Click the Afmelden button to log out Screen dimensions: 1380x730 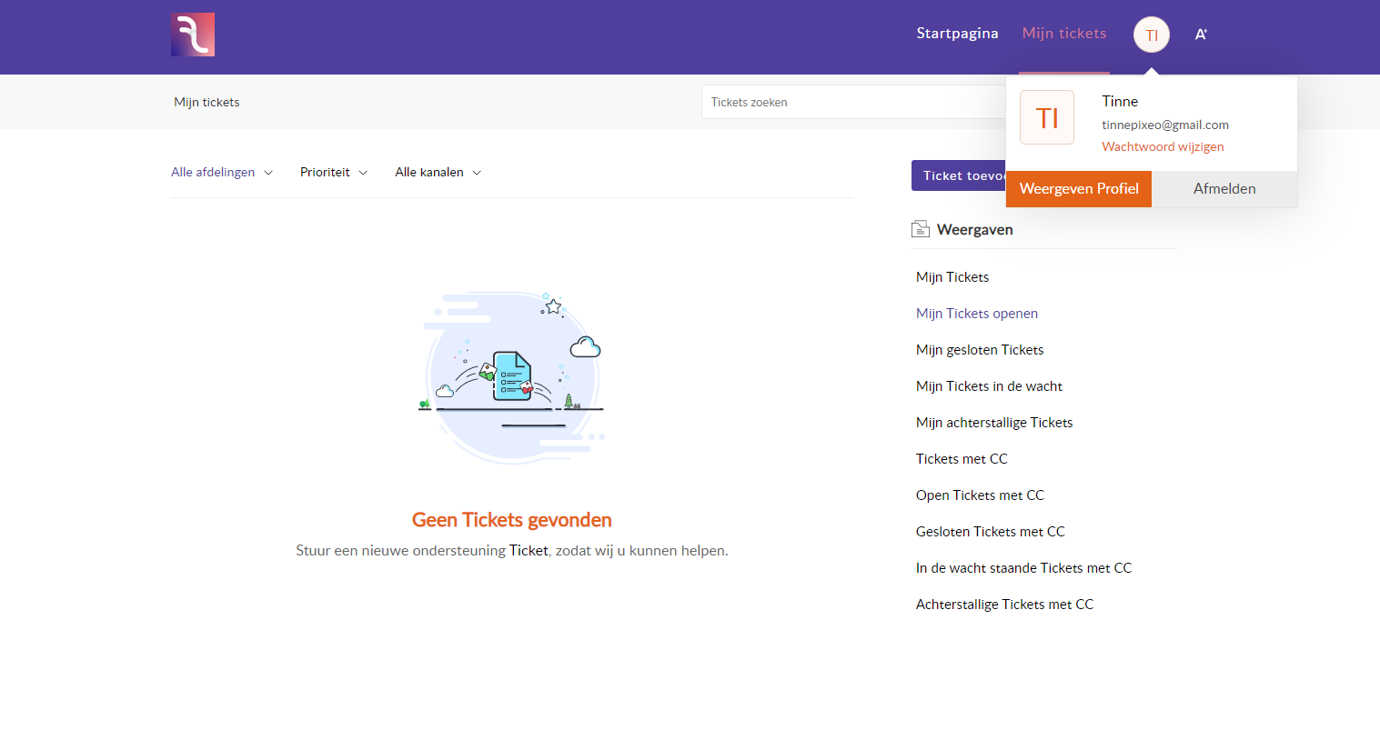(1224, 189)
